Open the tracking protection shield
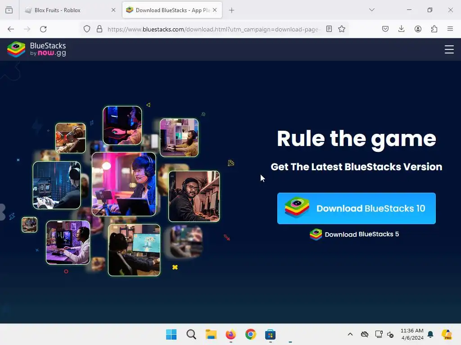461x345 pixels. tap(87, 29)
